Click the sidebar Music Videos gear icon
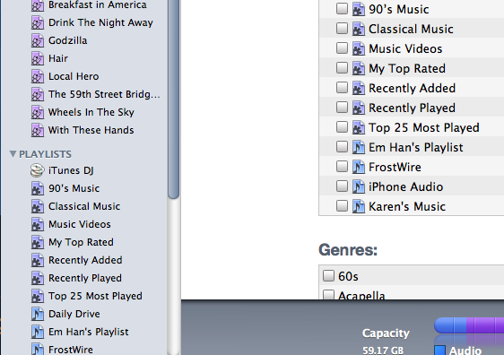The width and height of the screenshot is (504, 355). [x=38, y=225]
